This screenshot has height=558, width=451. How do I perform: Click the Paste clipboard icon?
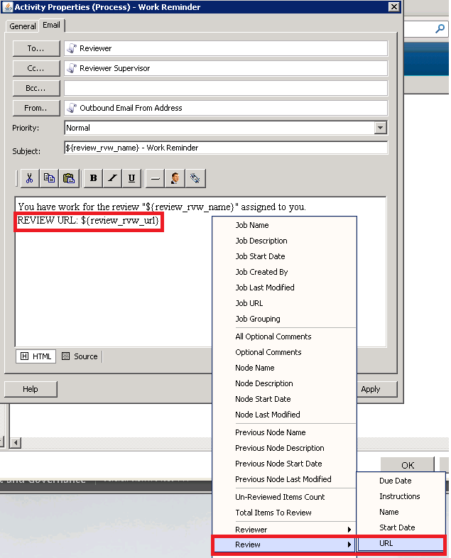coord(69,178)
